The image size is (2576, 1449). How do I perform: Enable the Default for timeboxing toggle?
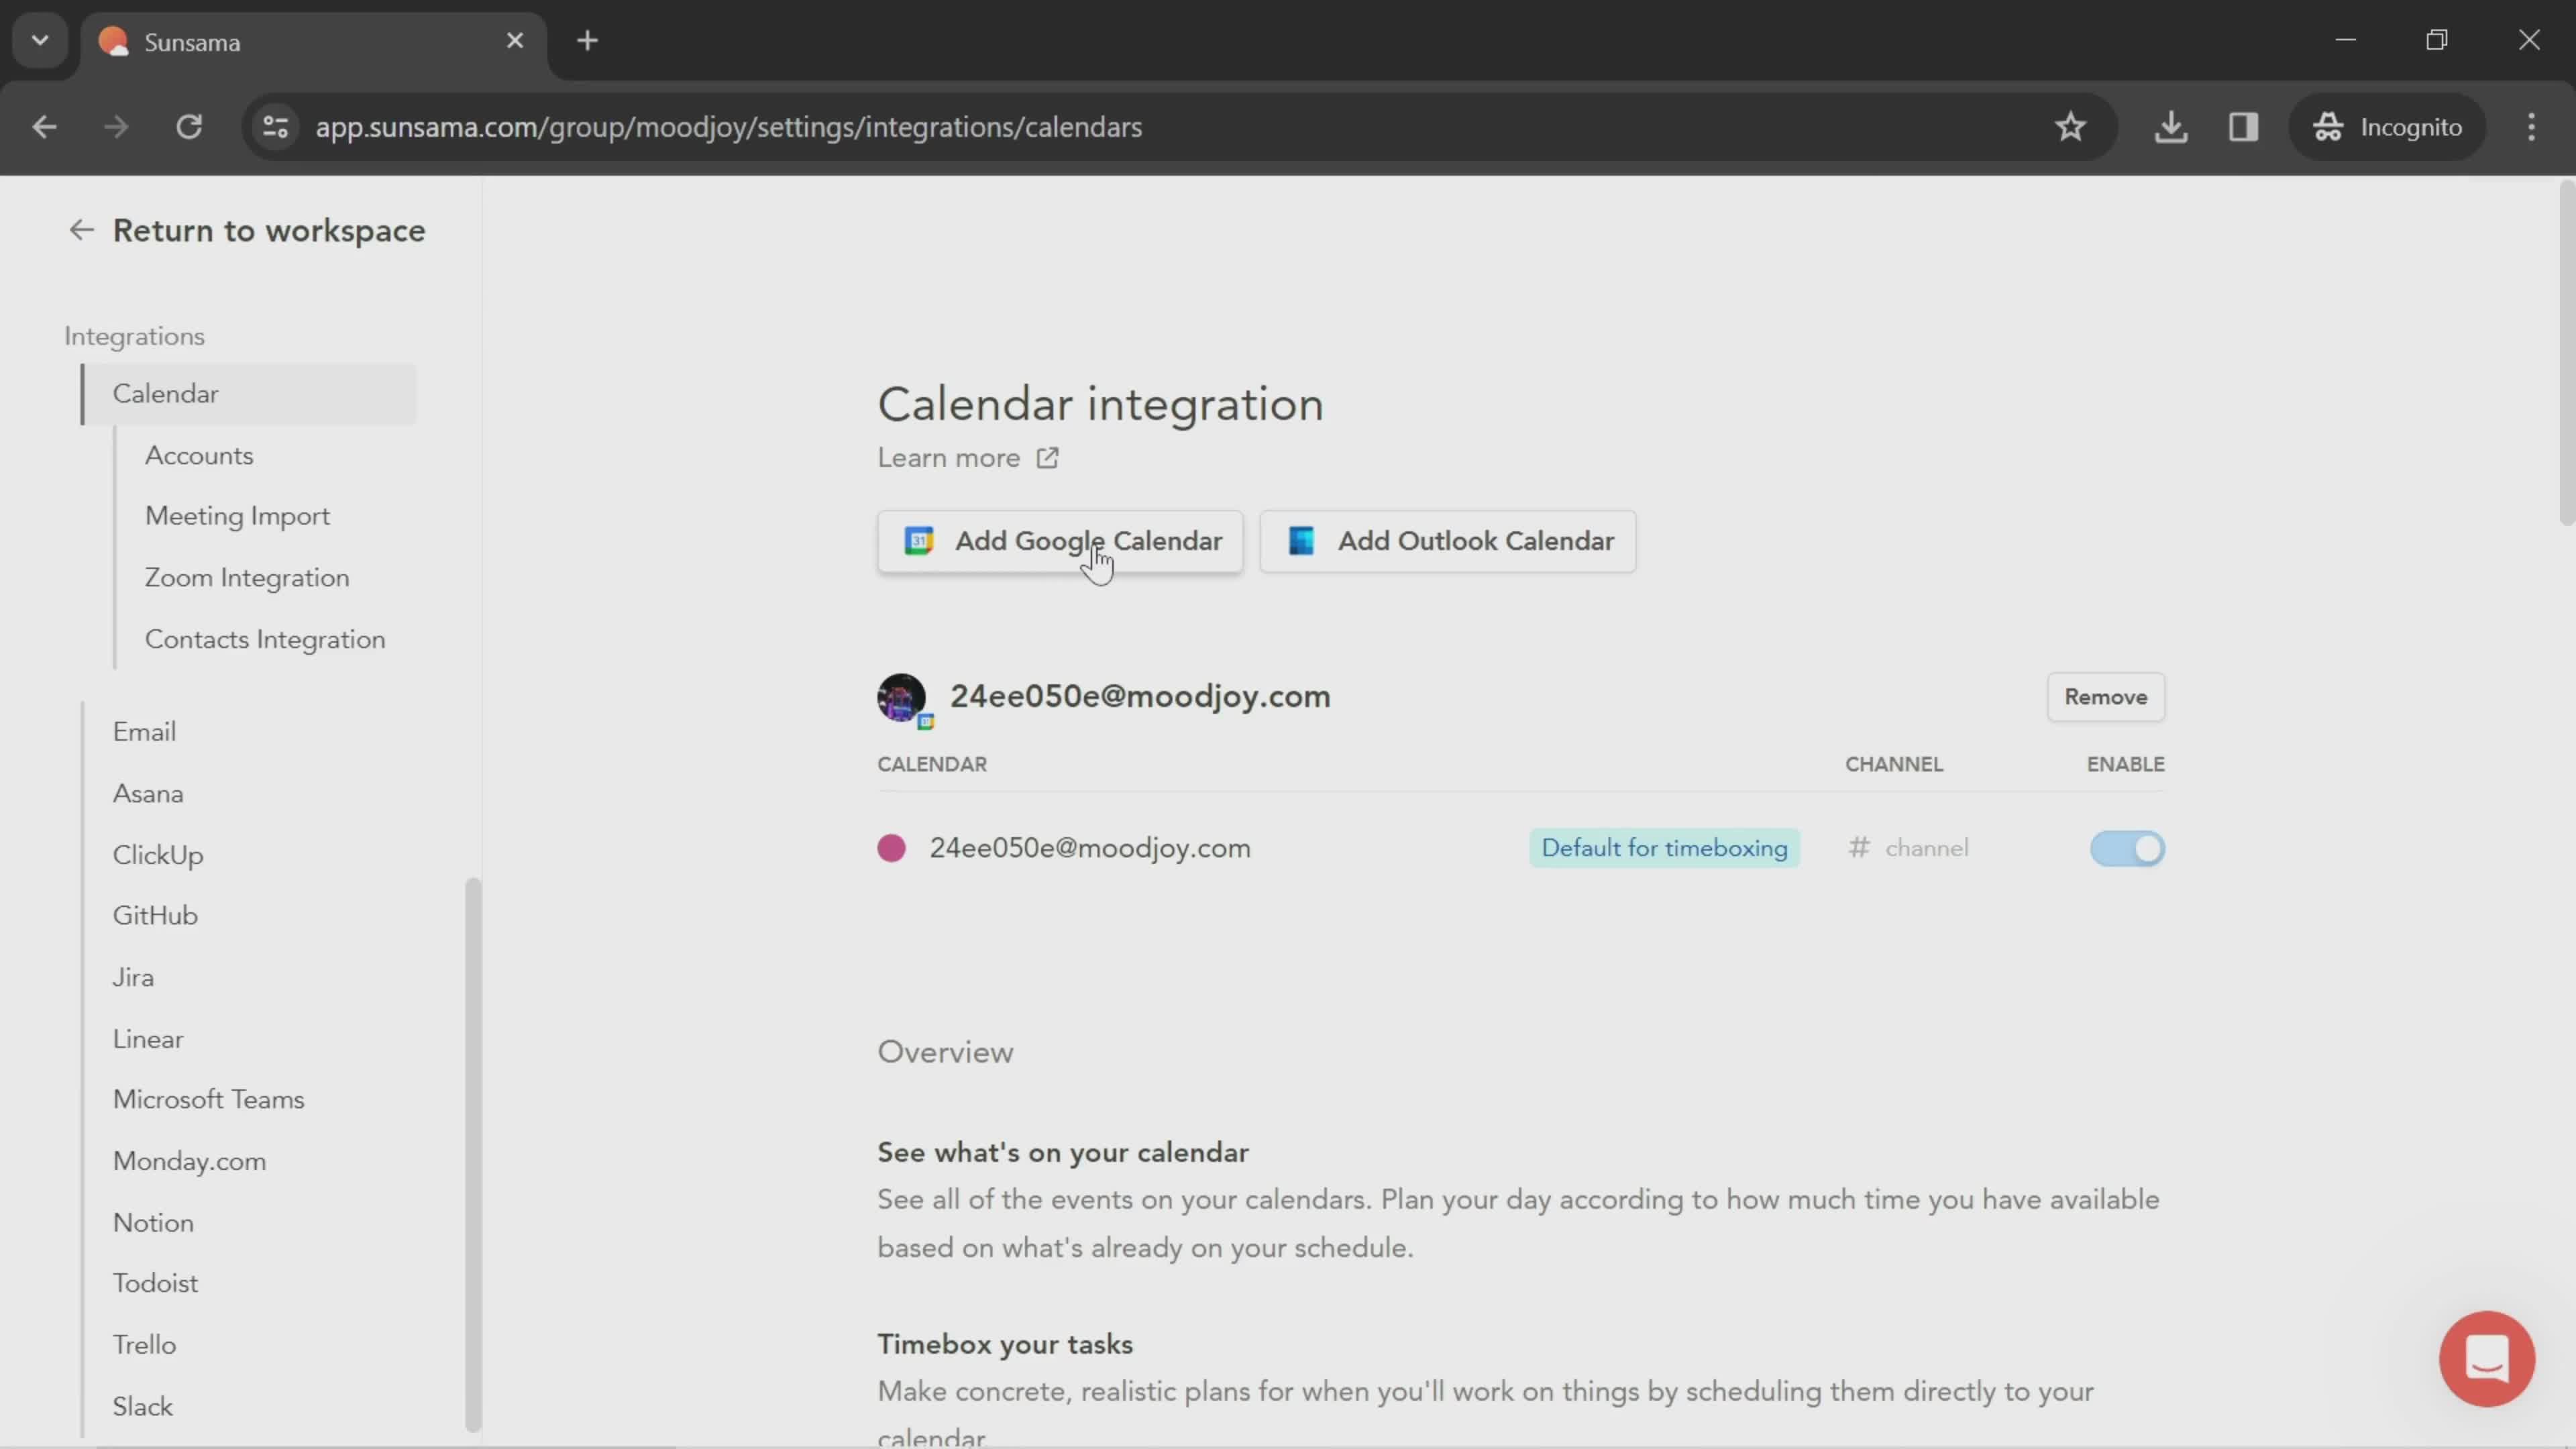click(2125, 847)
